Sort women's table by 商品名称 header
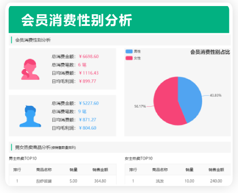This screenshot has height=193, width=238. [x=160, y=170]
